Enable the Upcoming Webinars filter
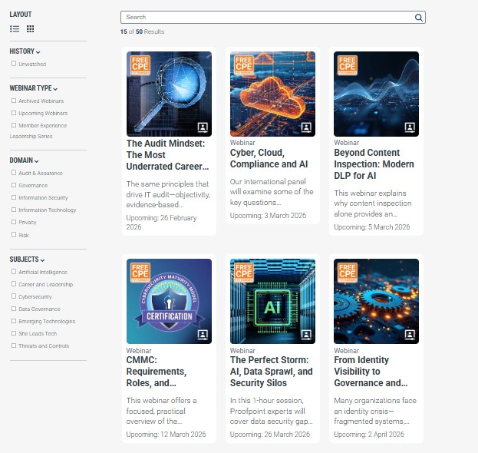Image resolution: width=478 pixels, height=453 pixels. (x=14, y=113)
